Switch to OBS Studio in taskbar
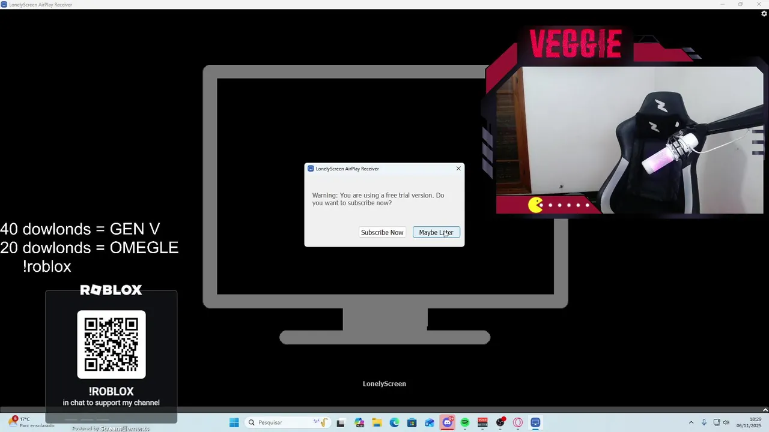The width and height of the screenshot is (769, 432). [x=500, y=422]
